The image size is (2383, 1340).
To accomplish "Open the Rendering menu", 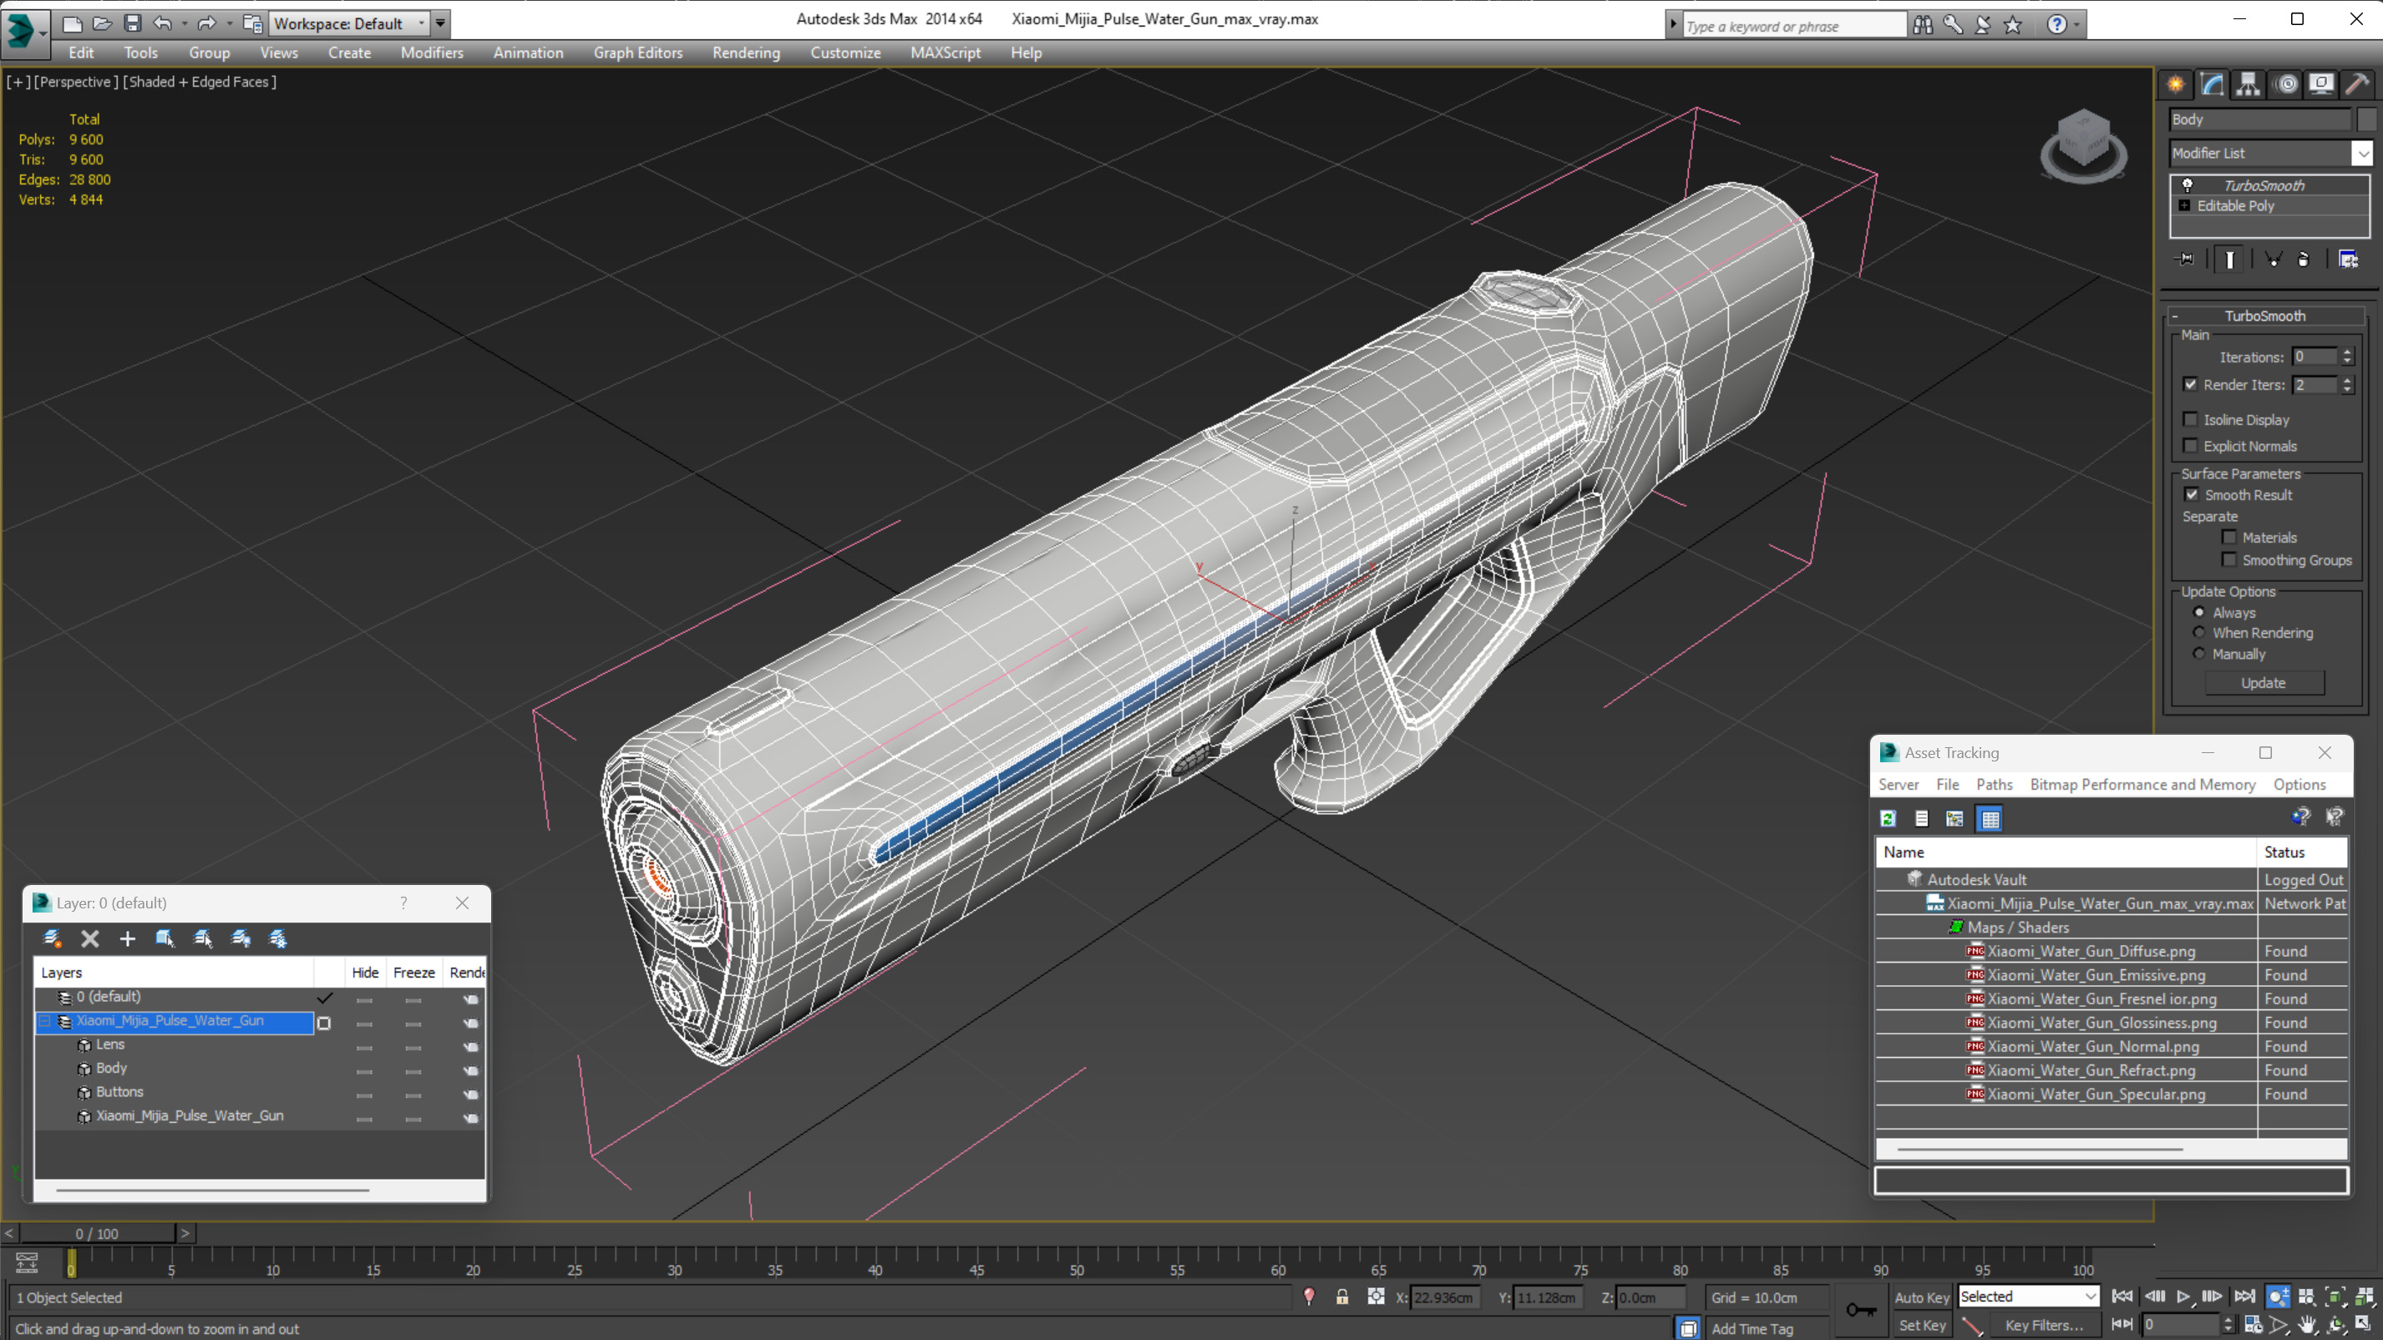I will click(746, 53).
